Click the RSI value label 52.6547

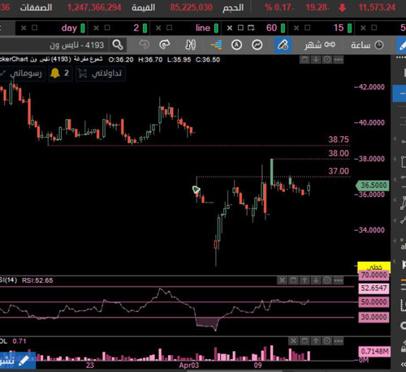(x=374, y=289)
